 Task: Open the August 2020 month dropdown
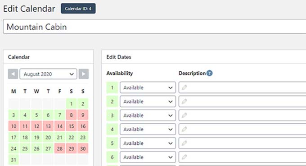[48, 74]
